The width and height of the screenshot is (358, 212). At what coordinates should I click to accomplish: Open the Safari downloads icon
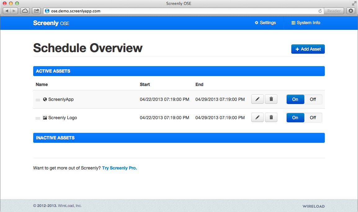point(351,11)
